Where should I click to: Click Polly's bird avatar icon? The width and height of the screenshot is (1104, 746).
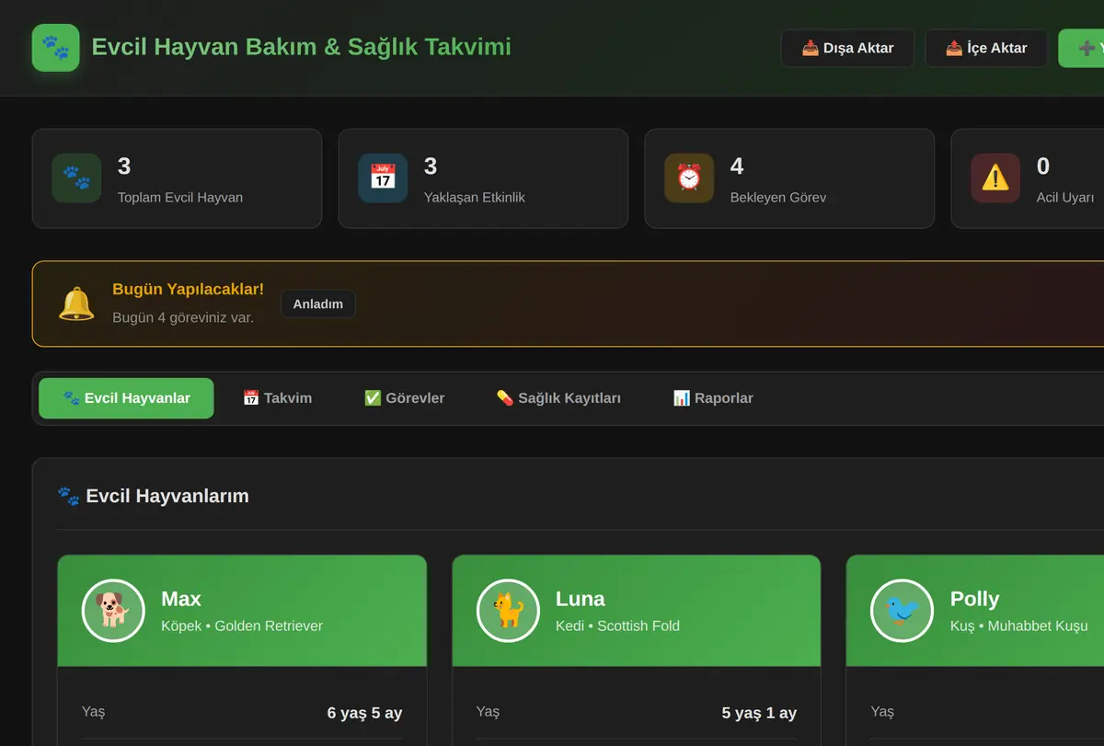tap(903, 610)
